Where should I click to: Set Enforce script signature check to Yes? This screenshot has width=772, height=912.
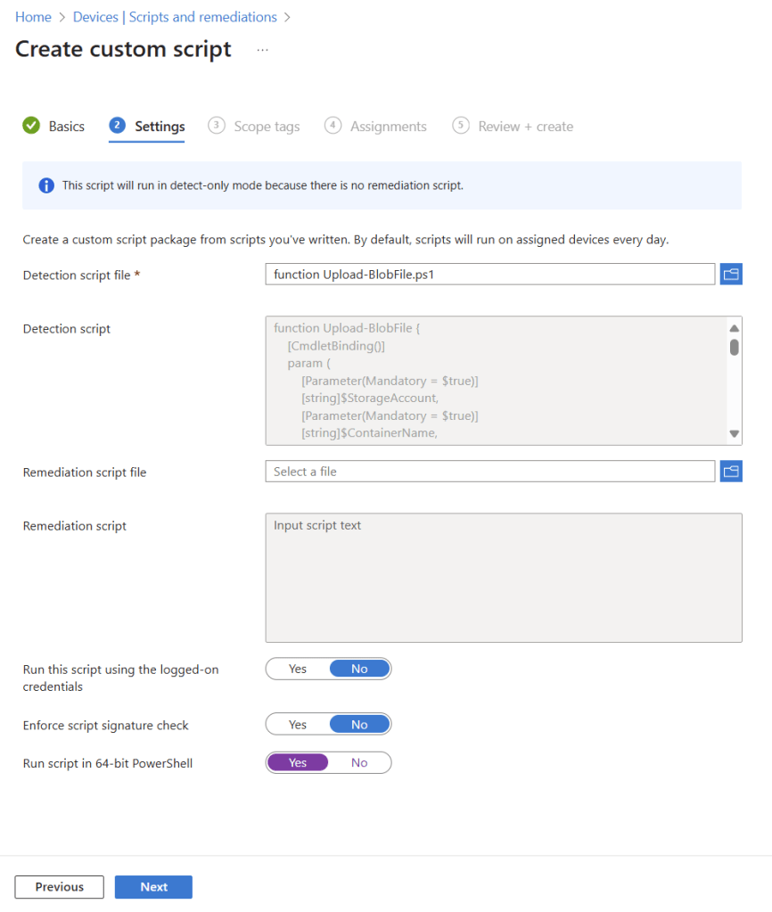pos(298,725)
